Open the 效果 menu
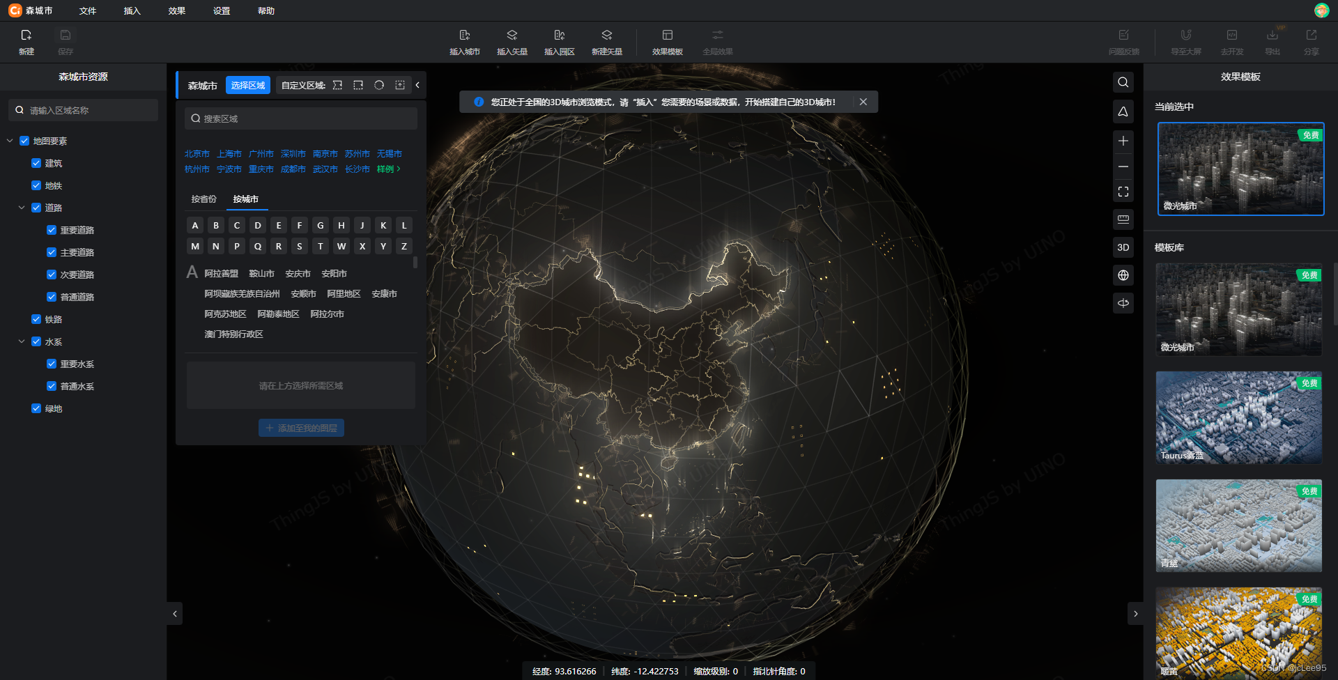The image size is (1338, 680). tap(177, 10)
